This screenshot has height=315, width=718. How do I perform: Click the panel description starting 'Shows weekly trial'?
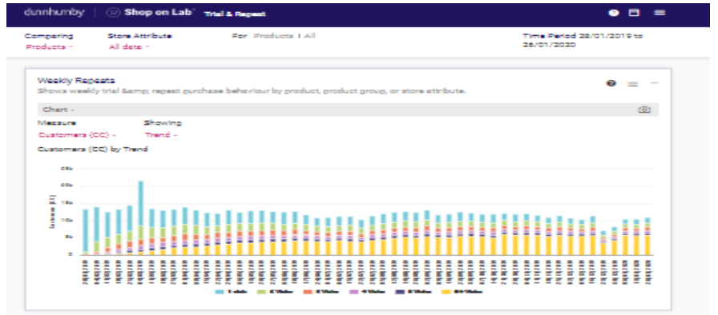click(252, 91)
